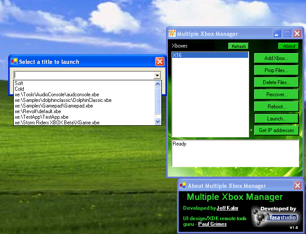Viewport: 306px width, 234px height.
Task: Select X16 in the Xboxes list
Action: click(x=210, y=55)
